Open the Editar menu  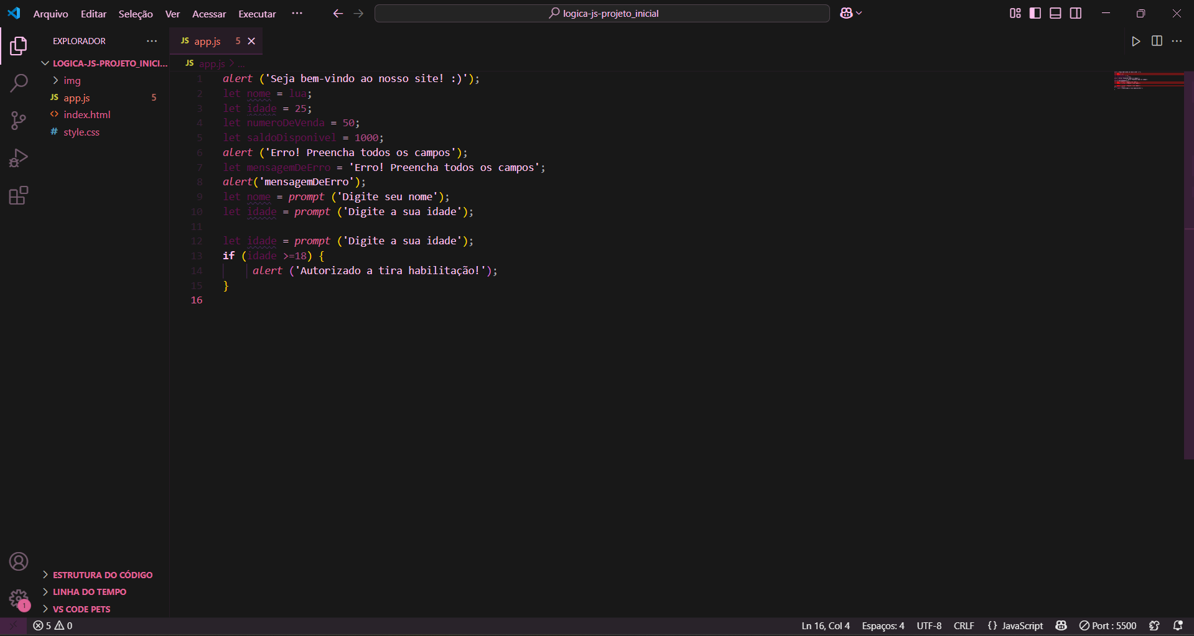[93, 14]
